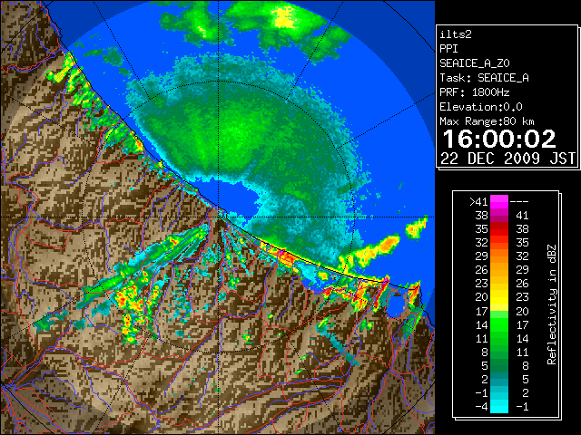Click the "---" legend label
Image resolution: width=581 pixels, height=435 pixels.
(519, 202)
